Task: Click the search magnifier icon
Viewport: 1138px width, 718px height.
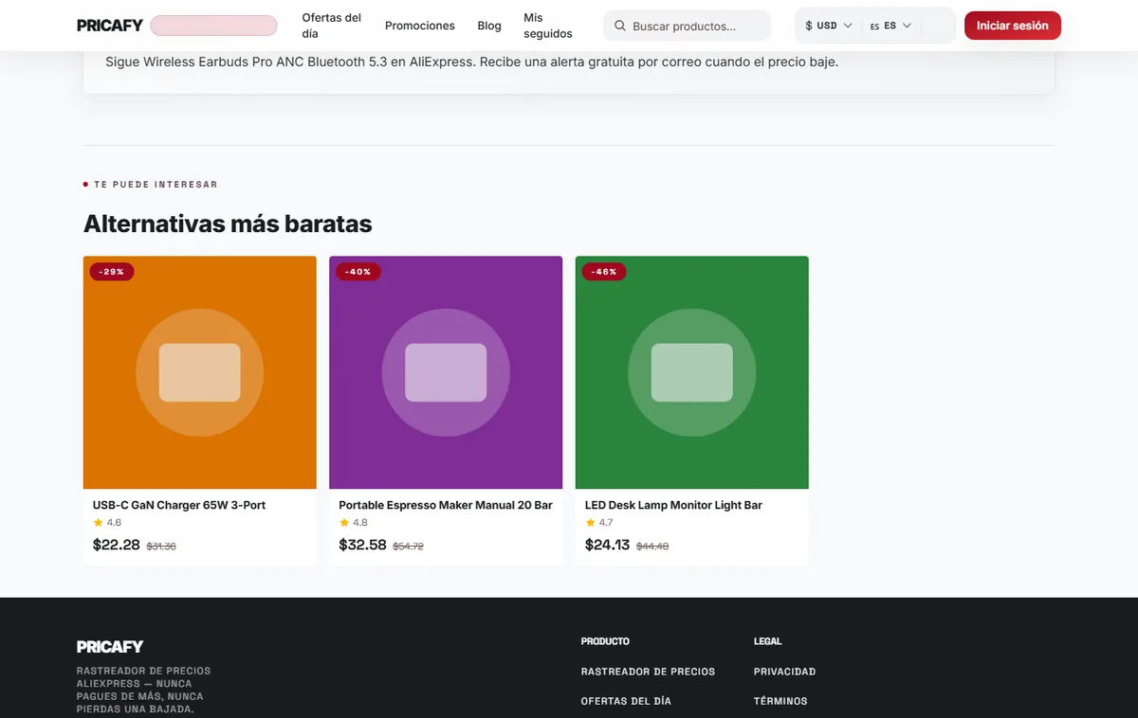Action: click(619, 27)
